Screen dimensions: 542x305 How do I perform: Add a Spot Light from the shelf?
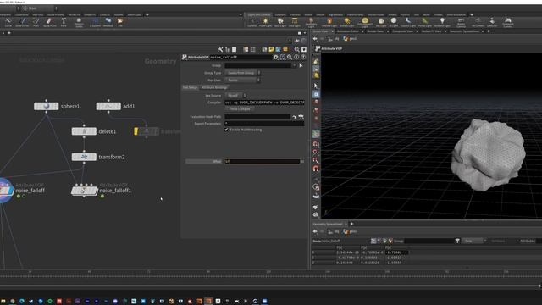[x=280, y=23]
